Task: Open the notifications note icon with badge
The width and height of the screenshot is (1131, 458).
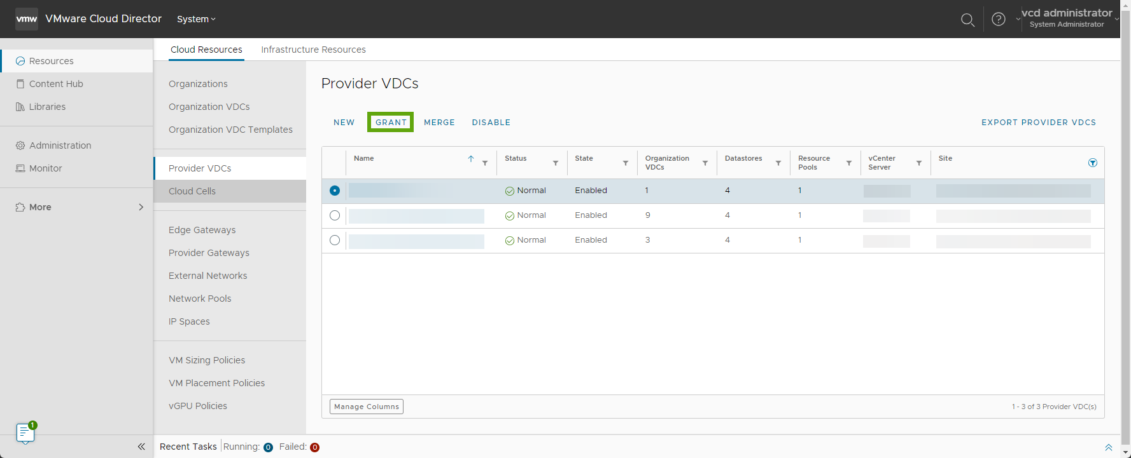Action: pos(25,433)
